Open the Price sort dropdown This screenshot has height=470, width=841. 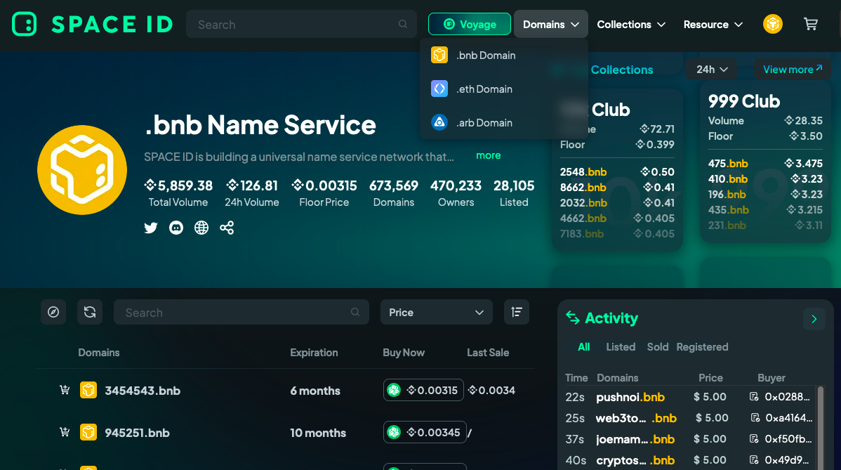pyautogui.click(x=437, y=312)
